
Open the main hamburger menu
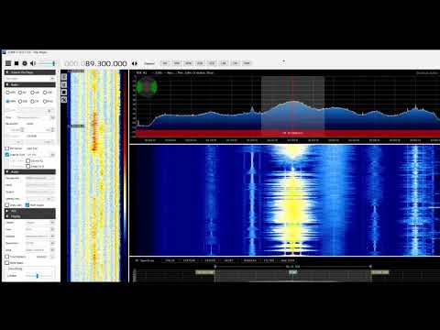click(x=8, y=63)
